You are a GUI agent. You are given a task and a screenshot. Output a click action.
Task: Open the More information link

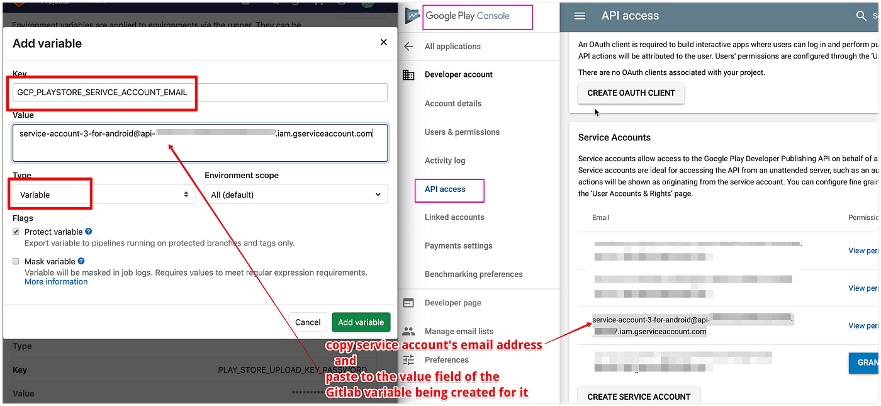pyautogui.click(x=55, y=281)
